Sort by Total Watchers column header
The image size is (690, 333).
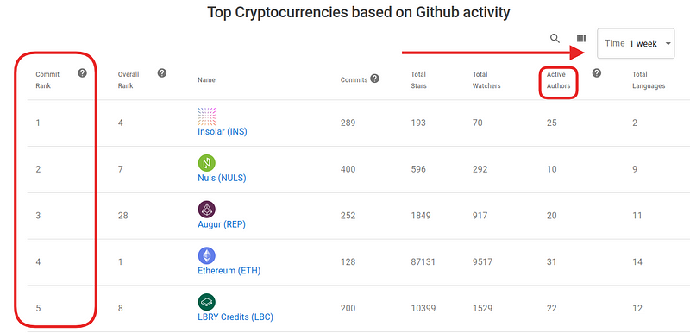(486, 80)
